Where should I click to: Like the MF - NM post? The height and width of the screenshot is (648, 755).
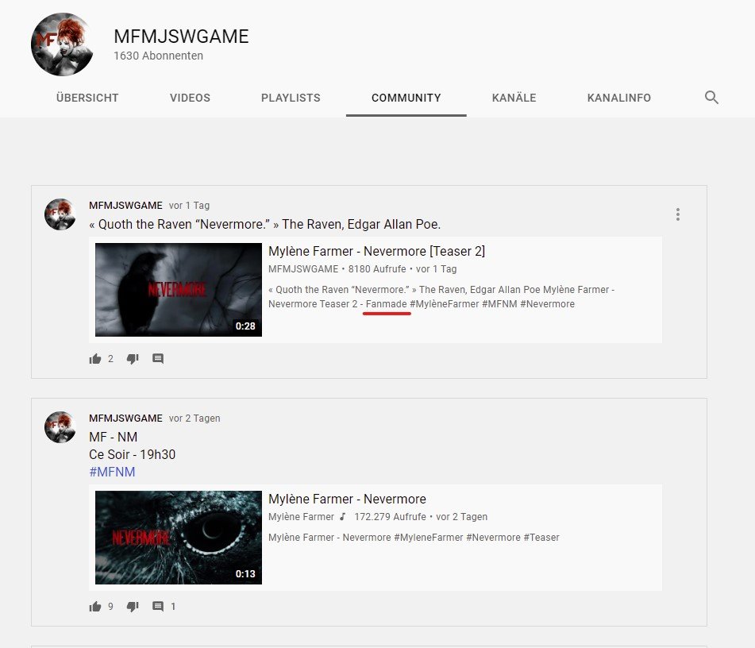(96, 607)
